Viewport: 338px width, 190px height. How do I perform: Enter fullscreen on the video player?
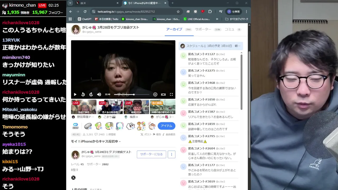(x=171, y=94)
